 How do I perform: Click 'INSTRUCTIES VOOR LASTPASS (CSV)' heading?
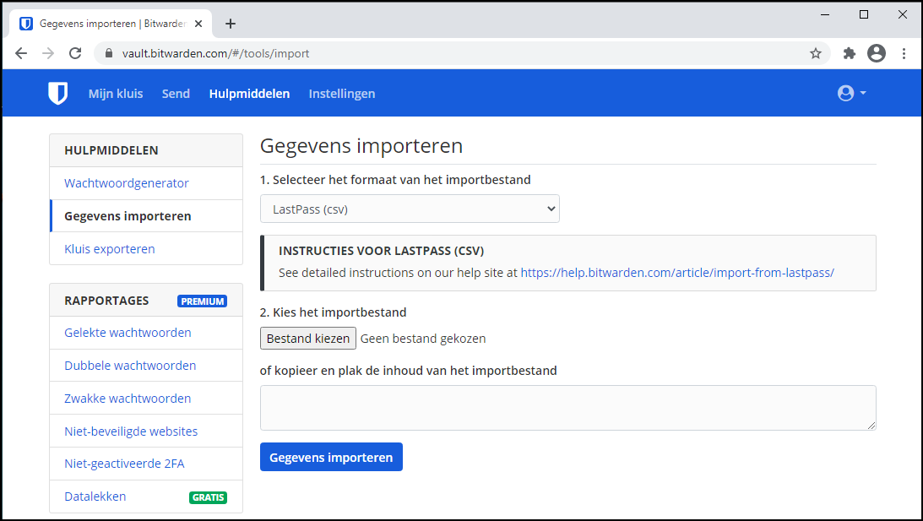coord(382,251)
